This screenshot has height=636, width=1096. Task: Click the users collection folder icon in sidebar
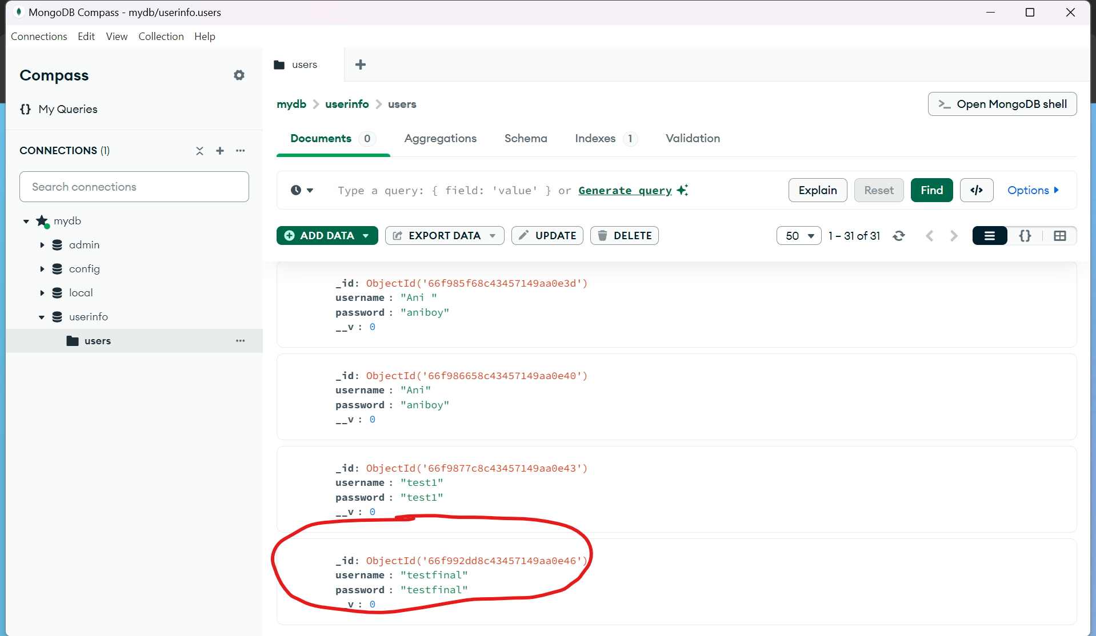[73, 341]
